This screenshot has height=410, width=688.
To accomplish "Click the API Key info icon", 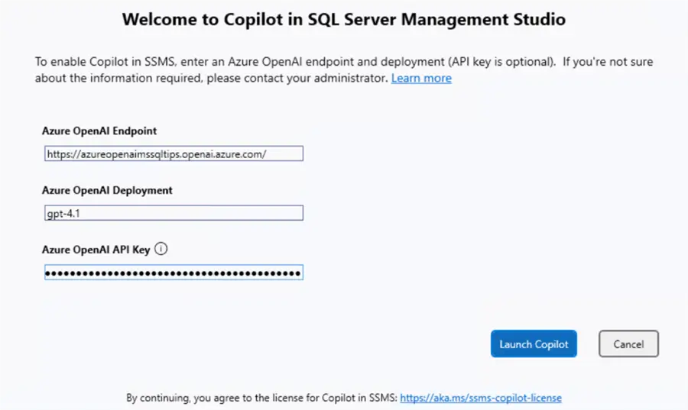I will point(161,249).
